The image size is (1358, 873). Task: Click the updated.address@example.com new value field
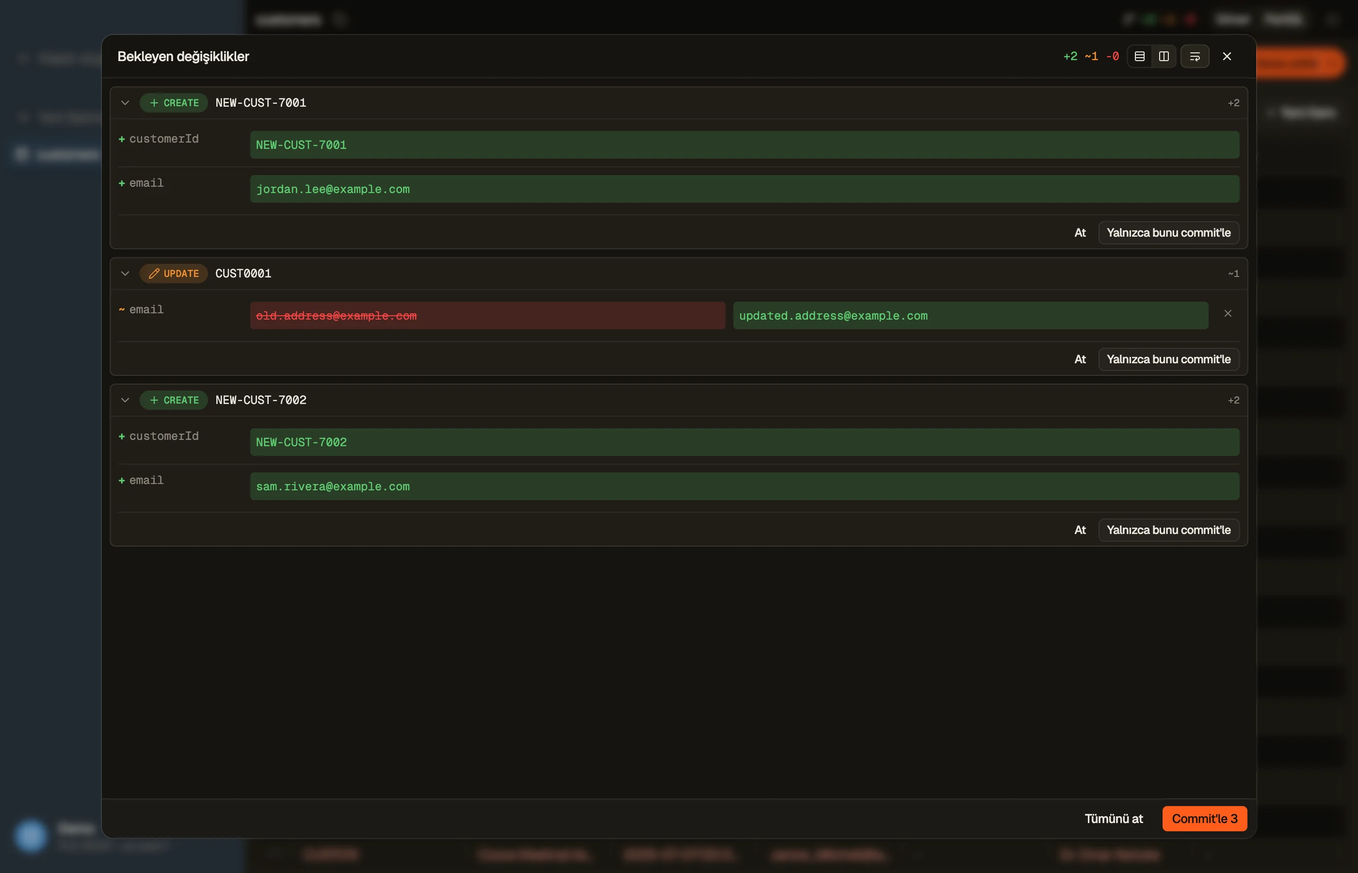(970, 315)
